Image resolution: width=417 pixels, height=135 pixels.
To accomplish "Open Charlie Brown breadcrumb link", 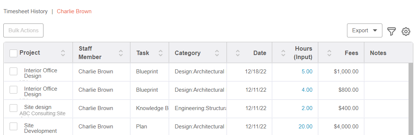I will [x=74, y=11].
